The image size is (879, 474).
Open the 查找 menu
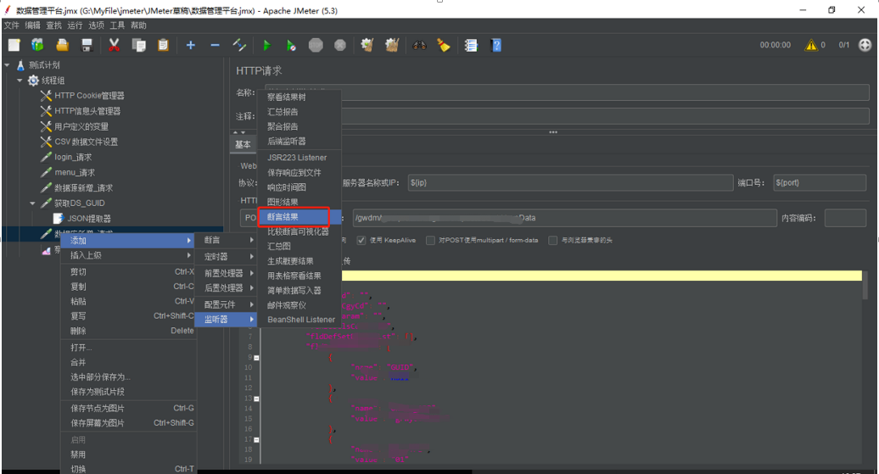53,25
